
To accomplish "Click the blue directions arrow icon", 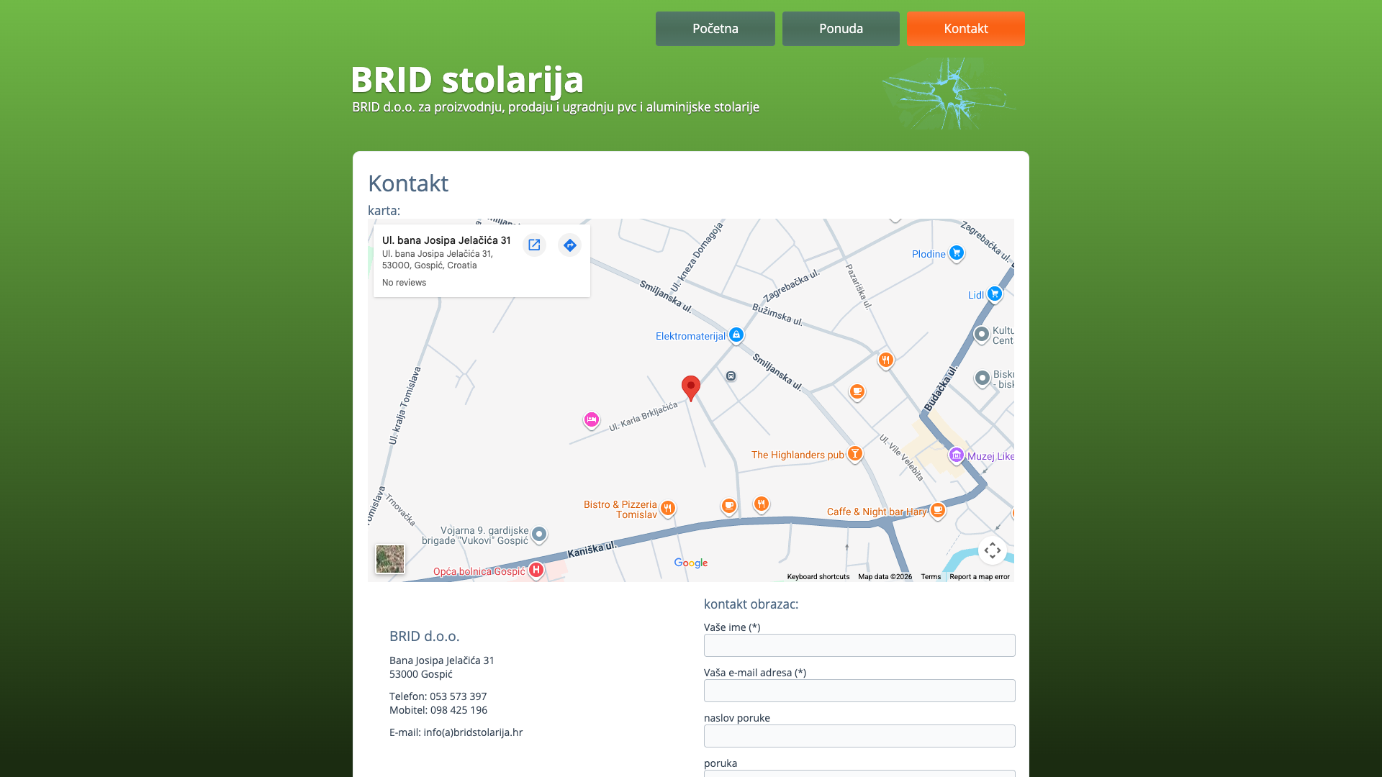I will tap(569, 245).
